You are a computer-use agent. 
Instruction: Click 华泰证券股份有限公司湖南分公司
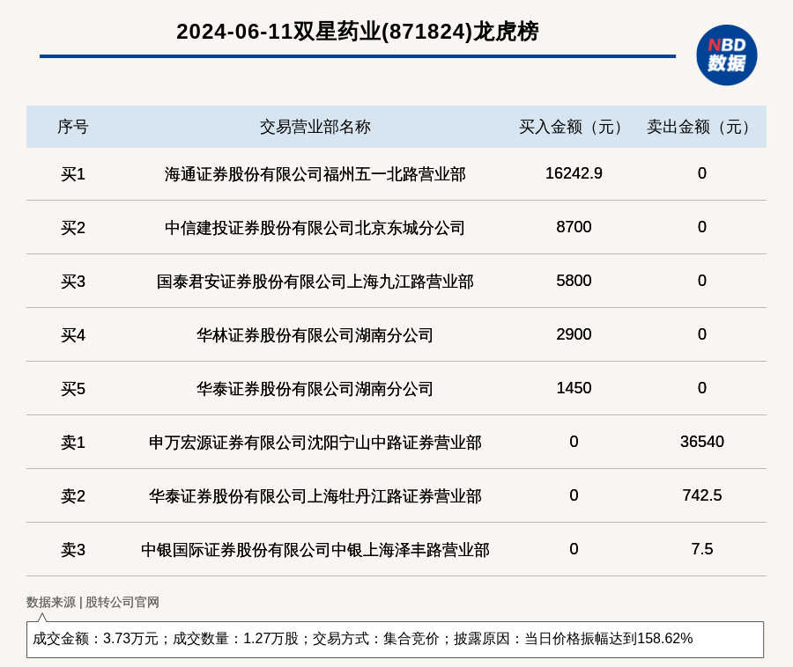pos(315,389)
